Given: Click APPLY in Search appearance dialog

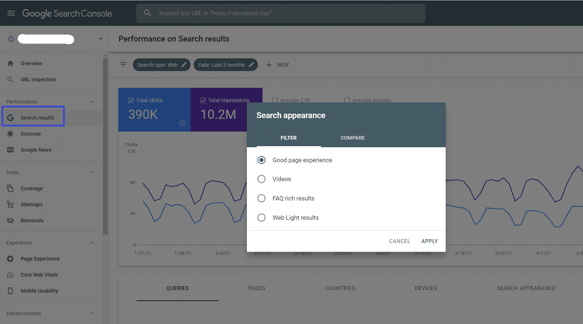Looking at the screenshot, I should coord(430,241).
